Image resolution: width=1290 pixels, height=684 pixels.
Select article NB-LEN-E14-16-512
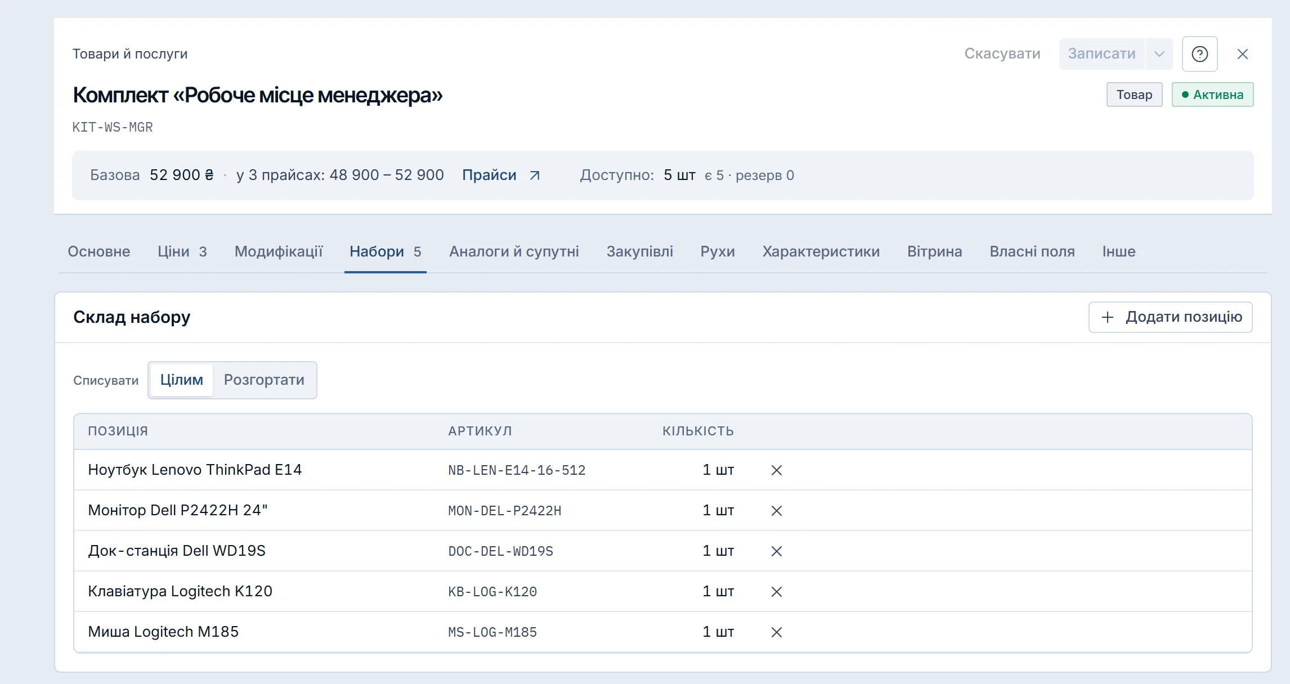coord(517,470)
